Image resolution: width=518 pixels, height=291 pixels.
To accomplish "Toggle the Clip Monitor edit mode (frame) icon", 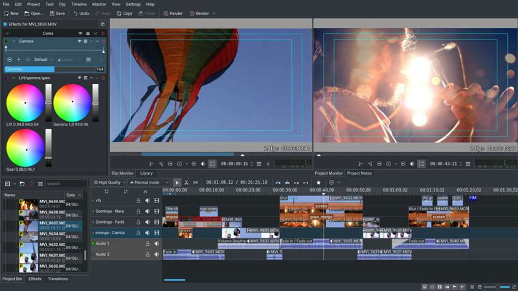I will click(x=212, y=164).
